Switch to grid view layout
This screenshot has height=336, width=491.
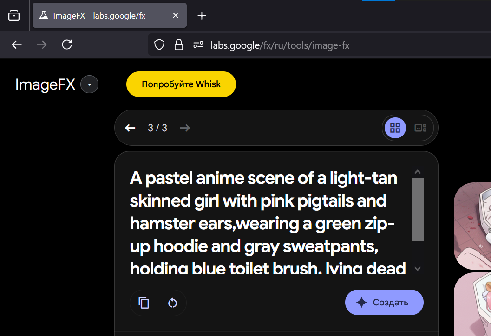coord(395,128)
